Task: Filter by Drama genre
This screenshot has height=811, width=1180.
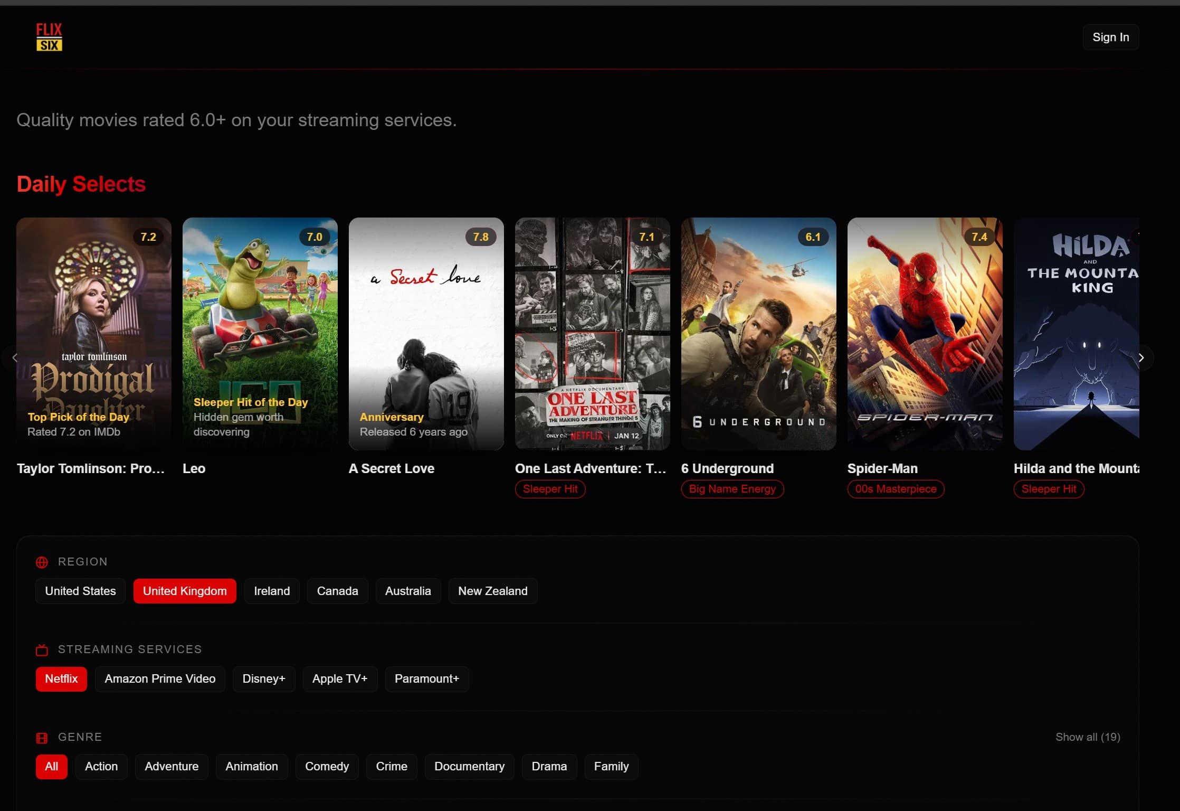Action: coord(549,766)
